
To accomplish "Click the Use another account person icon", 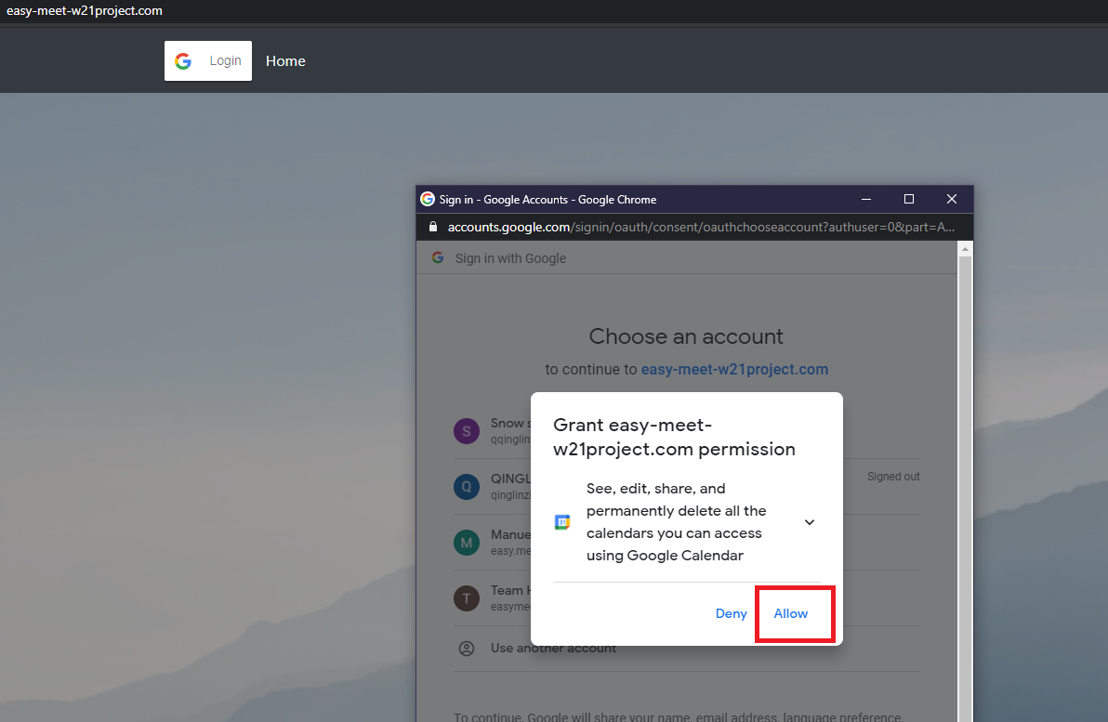I will point(467,649).
